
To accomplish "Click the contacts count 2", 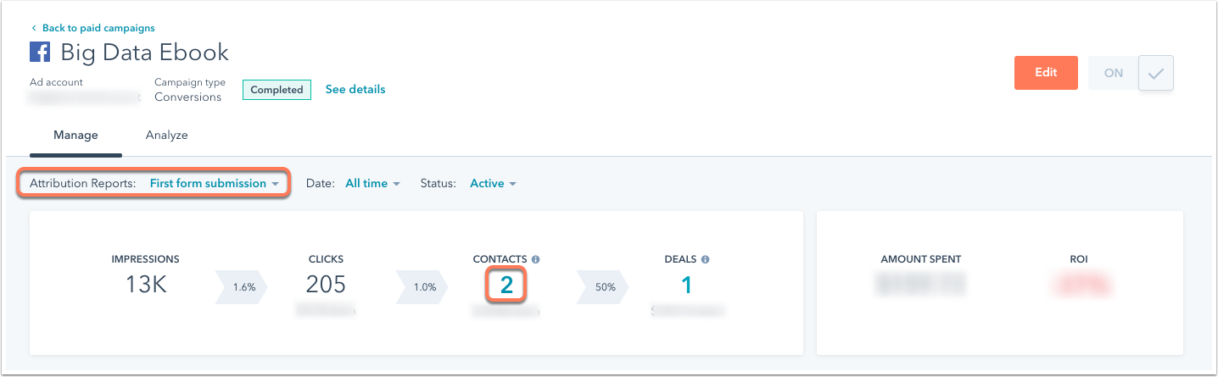I will pos(506,286).
